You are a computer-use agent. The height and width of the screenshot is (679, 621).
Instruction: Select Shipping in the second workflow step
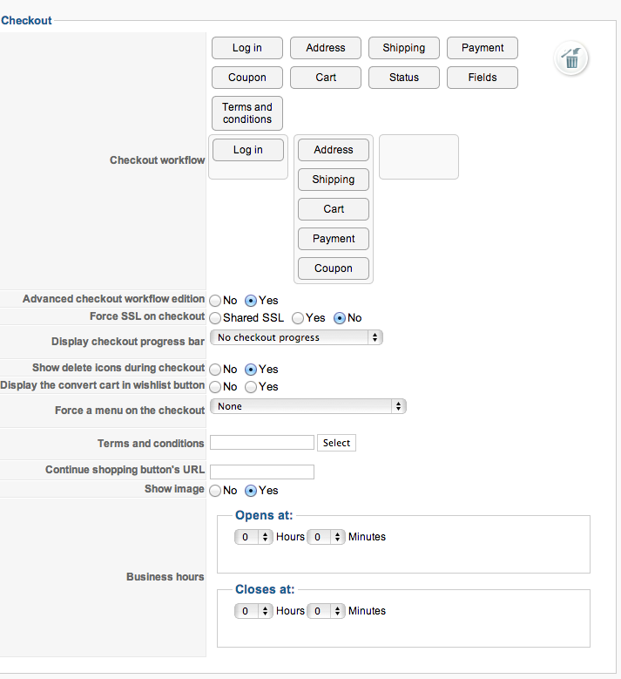tap(334, 180)
